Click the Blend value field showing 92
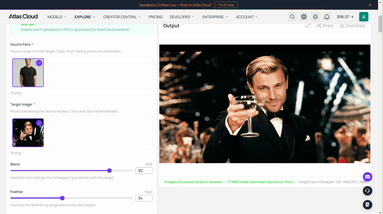 144,171
